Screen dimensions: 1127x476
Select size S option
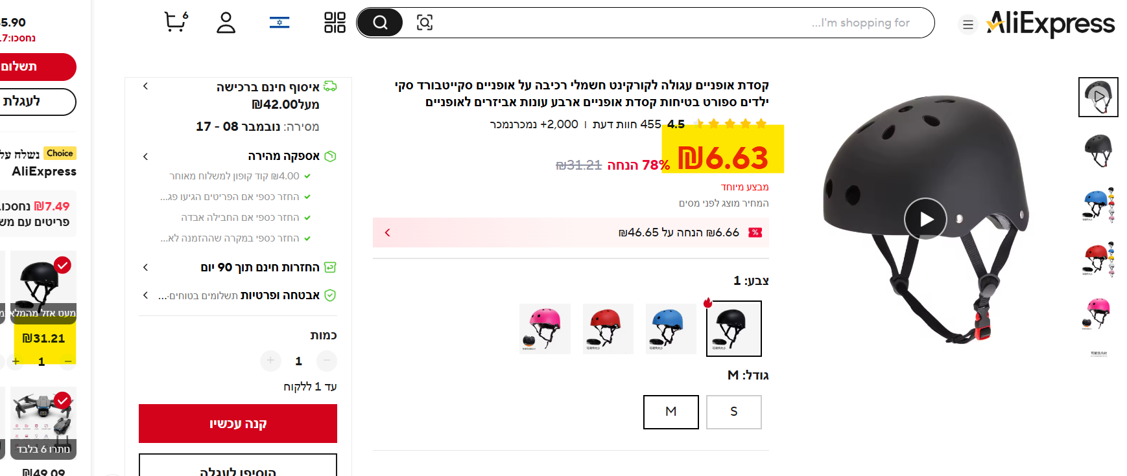733,412
